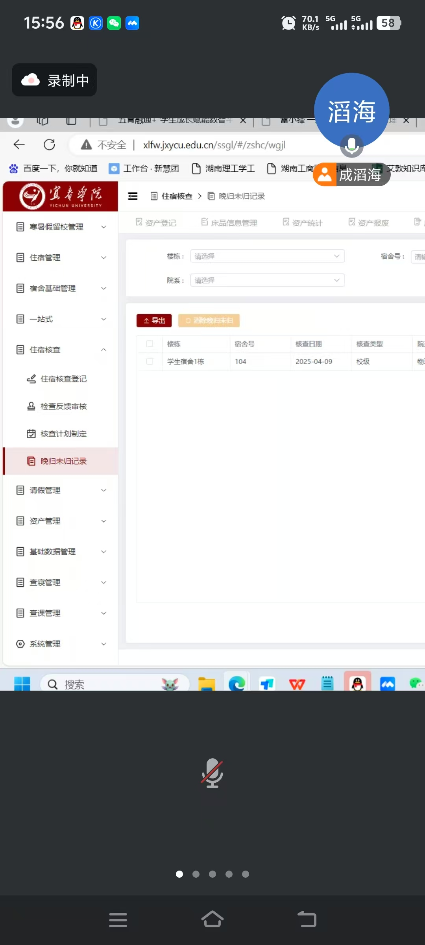Click the Windows Start button
Viewport: 425px width, 945px height.
click(22, 684)
